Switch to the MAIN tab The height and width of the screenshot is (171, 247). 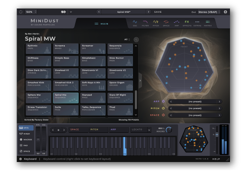[101, 24]
